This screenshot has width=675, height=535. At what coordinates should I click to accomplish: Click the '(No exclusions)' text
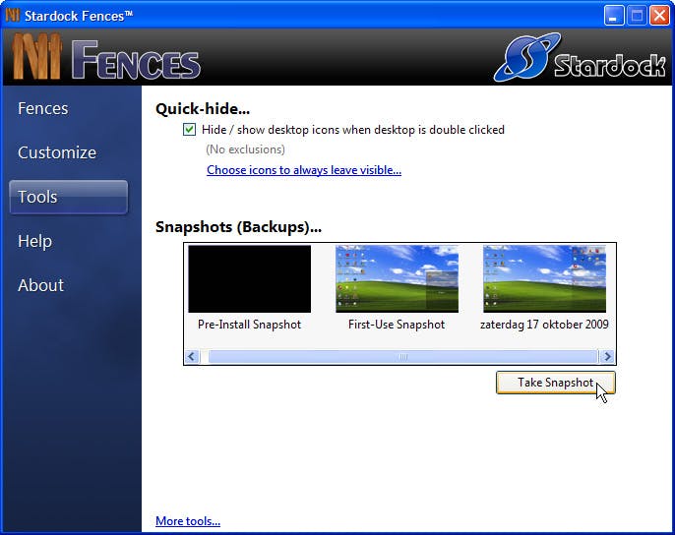click(245, 149)
